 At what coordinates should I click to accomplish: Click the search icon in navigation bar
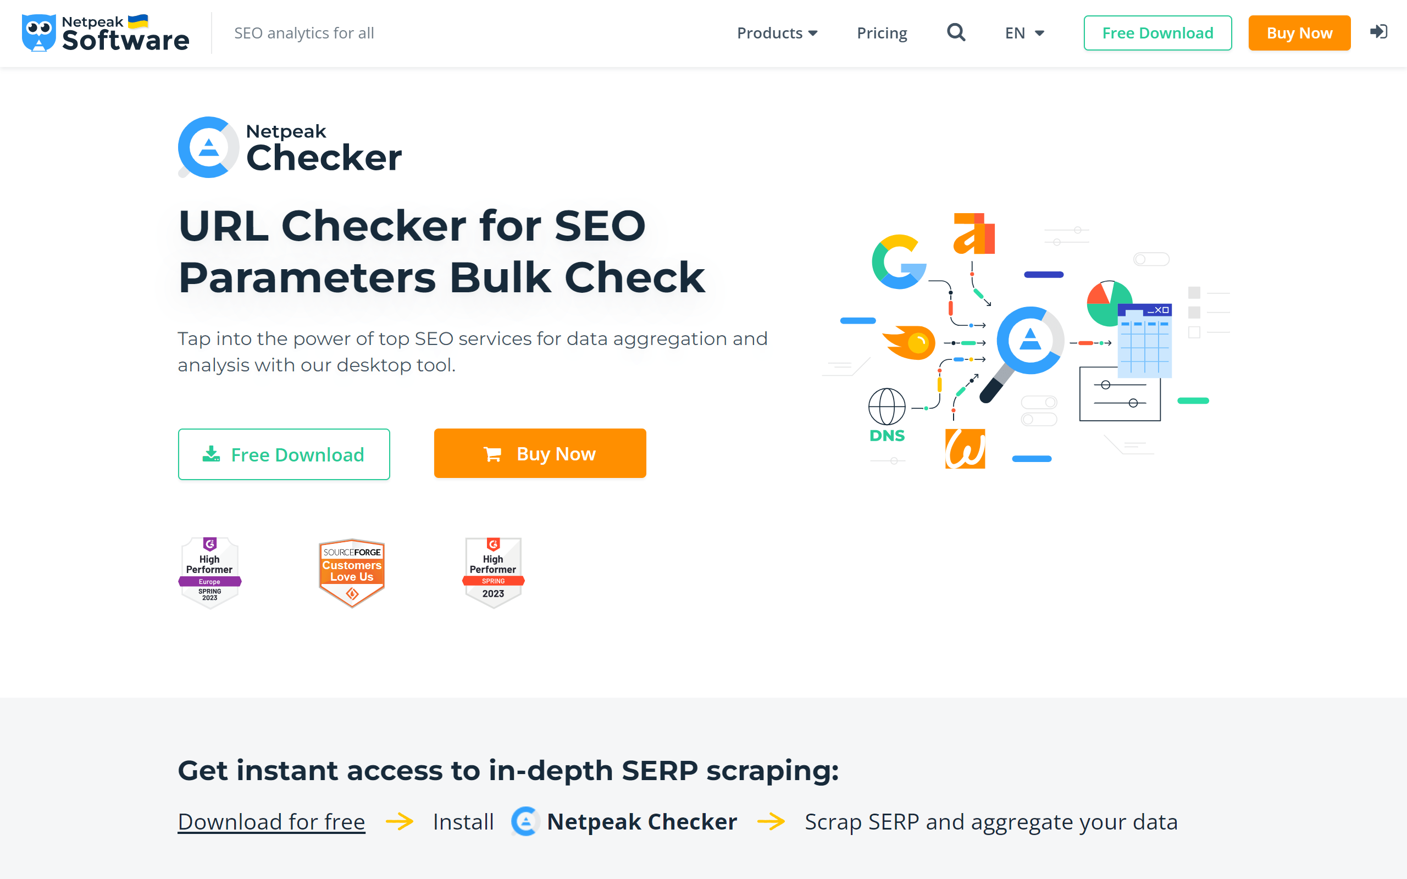(956, 32)
